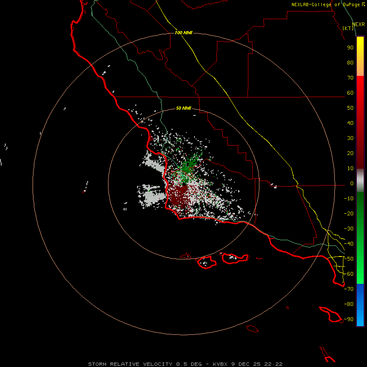Viewport: 367px width, 367px height.
Task: Click the 50 NMI range ring label
Action: pyautogui.click(x=183, y=108)
